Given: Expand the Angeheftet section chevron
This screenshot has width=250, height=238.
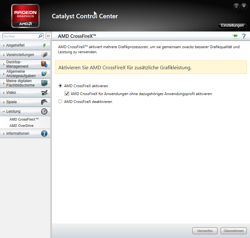Looking at the screenshot, I should point(4,45).
